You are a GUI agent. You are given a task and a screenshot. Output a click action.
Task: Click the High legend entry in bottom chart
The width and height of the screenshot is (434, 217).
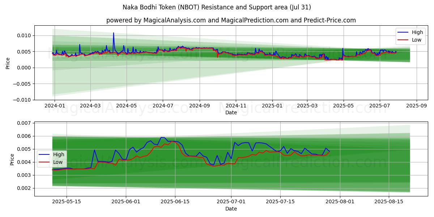click(x=51, y=154)
